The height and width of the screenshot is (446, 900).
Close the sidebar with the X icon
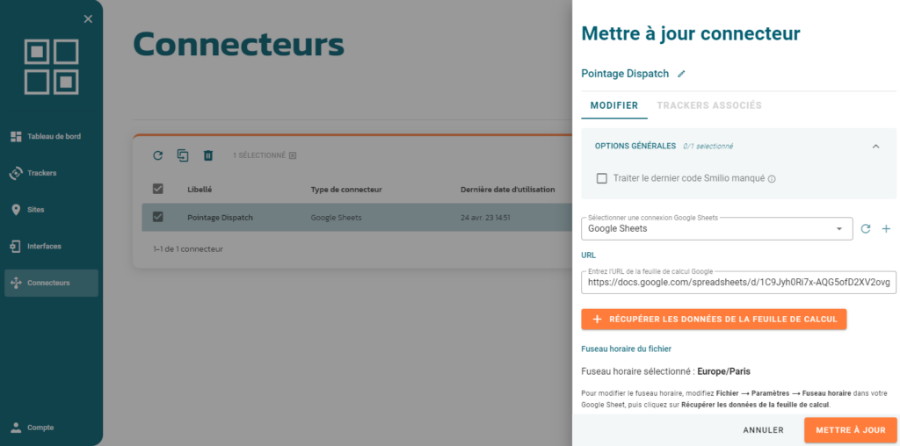(x=88, y=19)
